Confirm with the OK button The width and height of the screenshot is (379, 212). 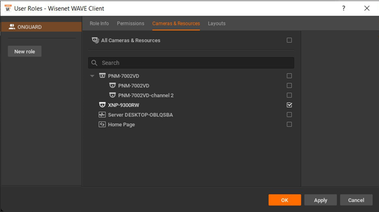click(285, 200)
